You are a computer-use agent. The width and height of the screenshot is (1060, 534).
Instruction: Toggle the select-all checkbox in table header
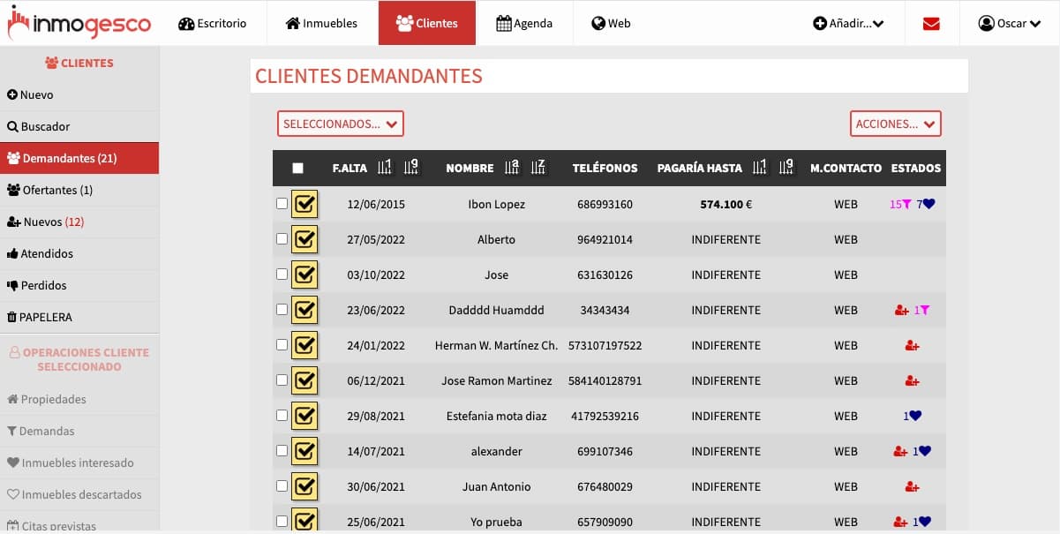click(x=297, y=168)
